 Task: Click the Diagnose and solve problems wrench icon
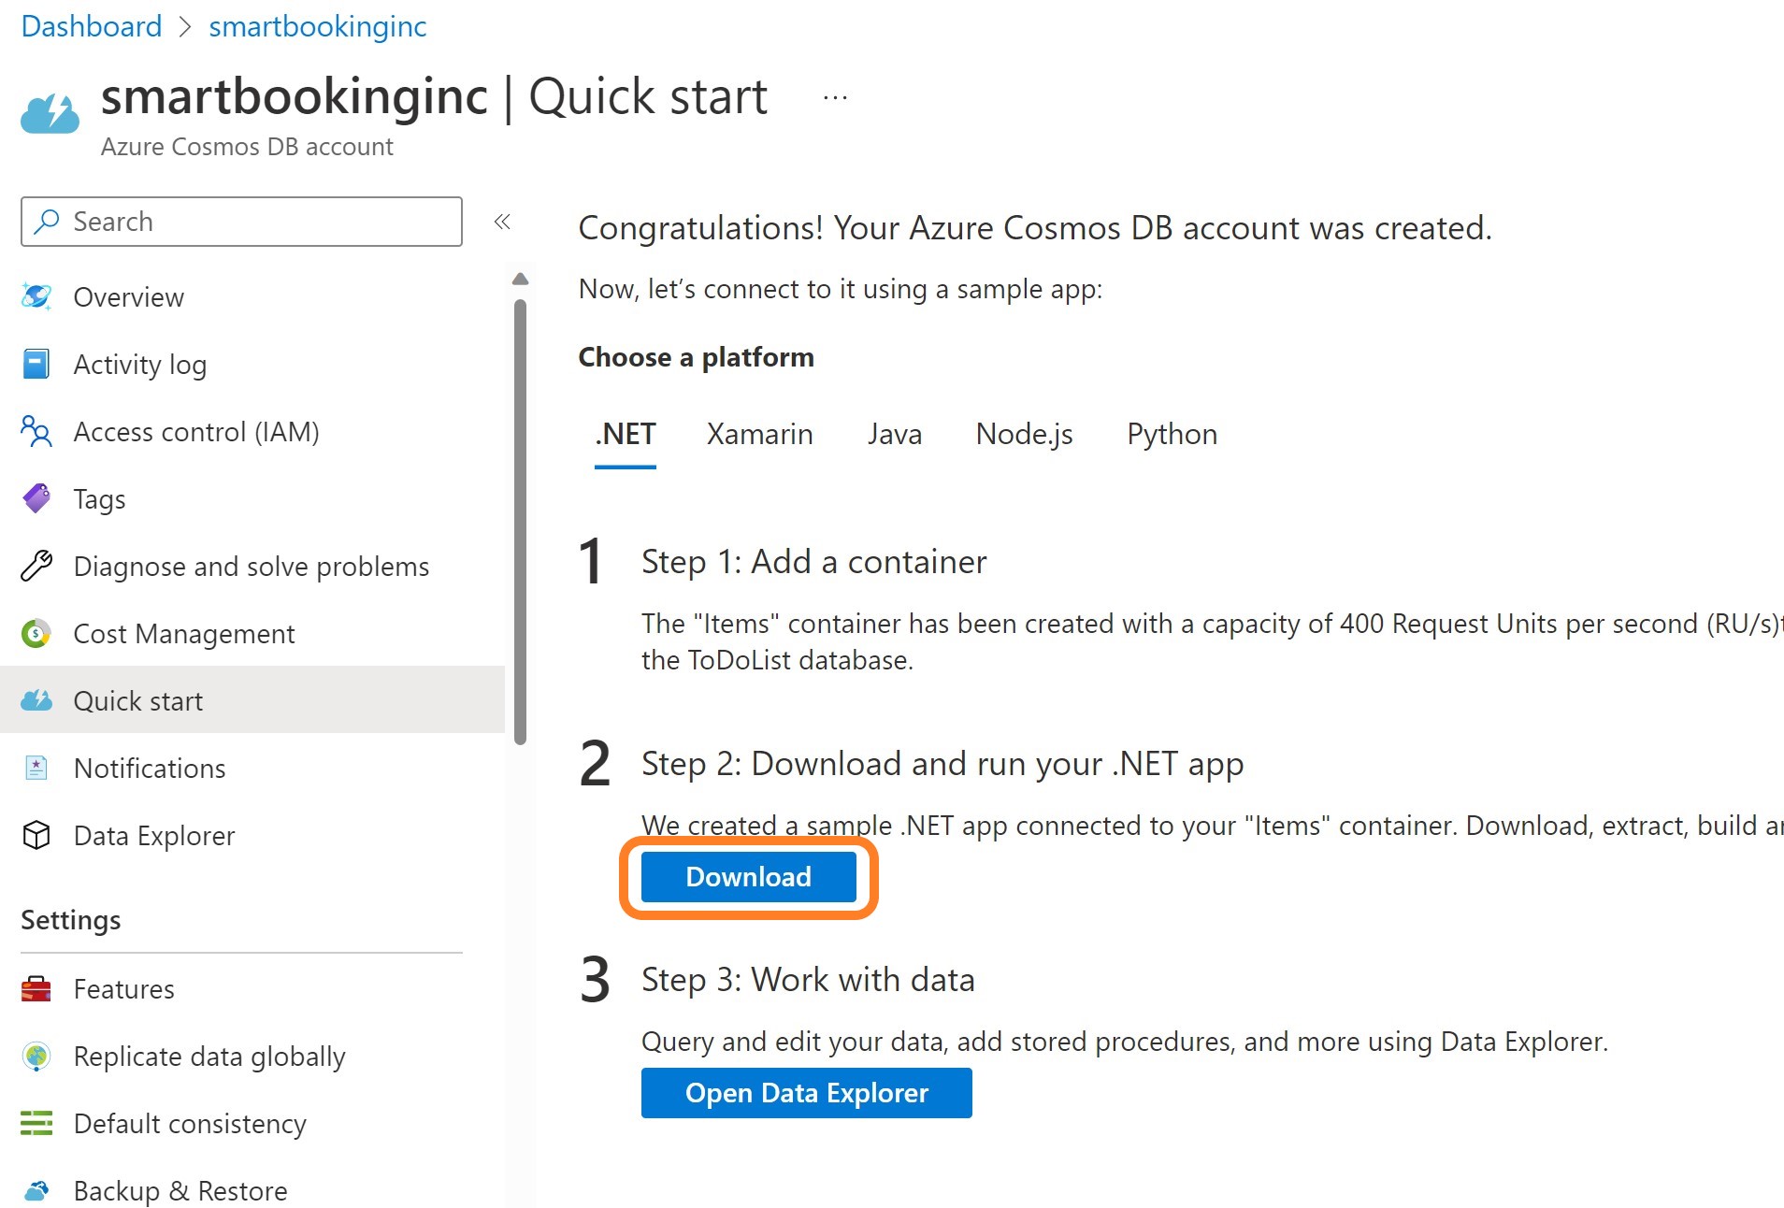coord(36,567)
